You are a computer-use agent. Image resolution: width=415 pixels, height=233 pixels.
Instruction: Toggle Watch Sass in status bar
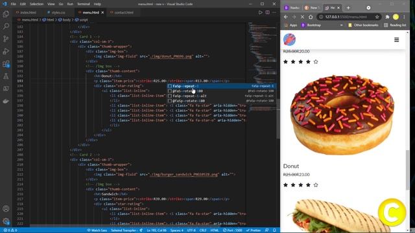pos(97,230)
